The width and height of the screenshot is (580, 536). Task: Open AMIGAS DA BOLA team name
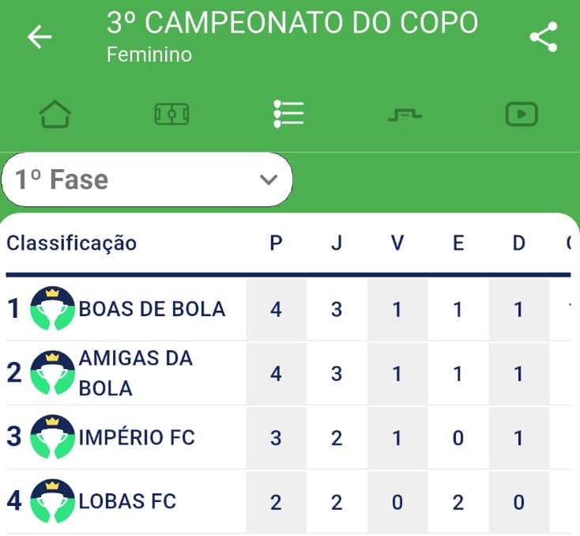pyautogui.click(x=135, y=373)
